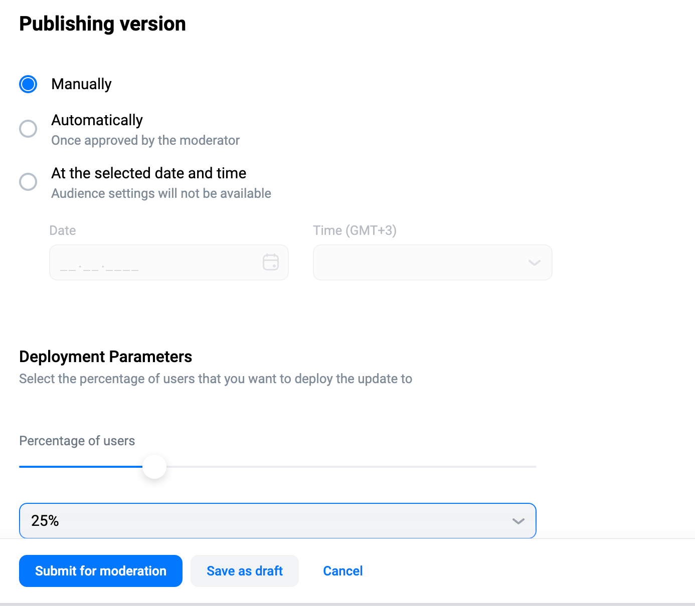
Task: Click Submit for moderation button
Action: pos(101,571)
